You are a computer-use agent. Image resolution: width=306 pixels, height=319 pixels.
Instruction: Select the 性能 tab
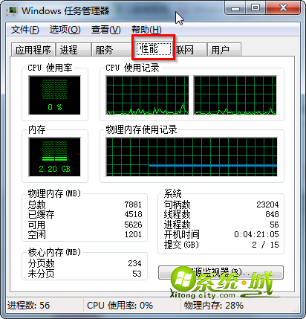(154, 48)
